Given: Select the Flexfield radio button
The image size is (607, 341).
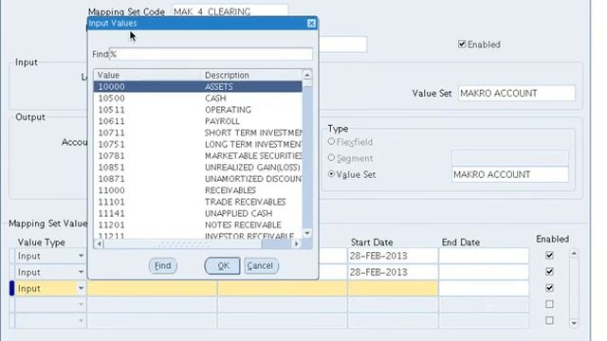Looking at the screenshot, I should [331, 141].
